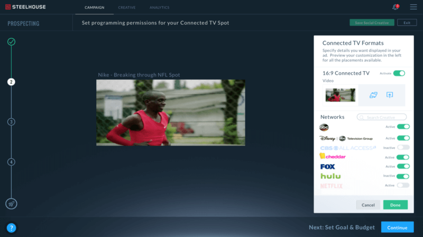The width and height of the screenshot is (423, 237).
Task: Click Cancel in the formats panel
Action: (x=368, y=205)
